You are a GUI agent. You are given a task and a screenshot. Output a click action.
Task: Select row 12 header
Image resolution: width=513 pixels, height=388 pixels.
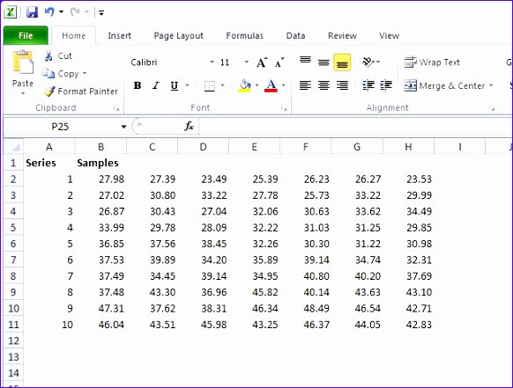click(14, 340)
